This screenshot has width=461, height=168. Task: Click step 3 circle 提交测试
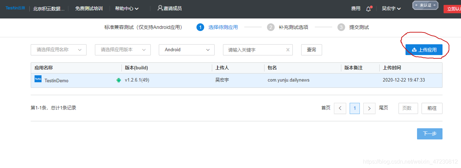[x=341, y=27]
